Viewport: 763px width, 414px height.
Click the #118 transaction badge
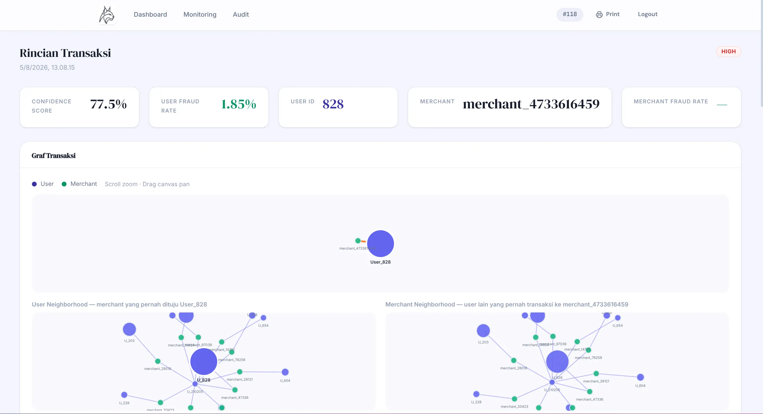pyautogui.click(x=569, y=14)
